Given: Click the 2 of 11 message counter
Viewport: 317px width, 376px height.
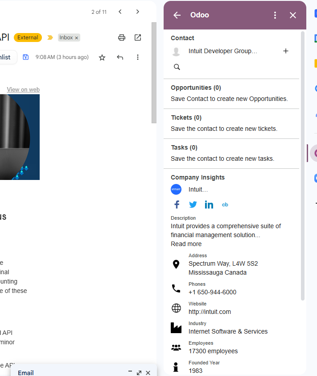Looking at the screenshot, I should (99, 12).
